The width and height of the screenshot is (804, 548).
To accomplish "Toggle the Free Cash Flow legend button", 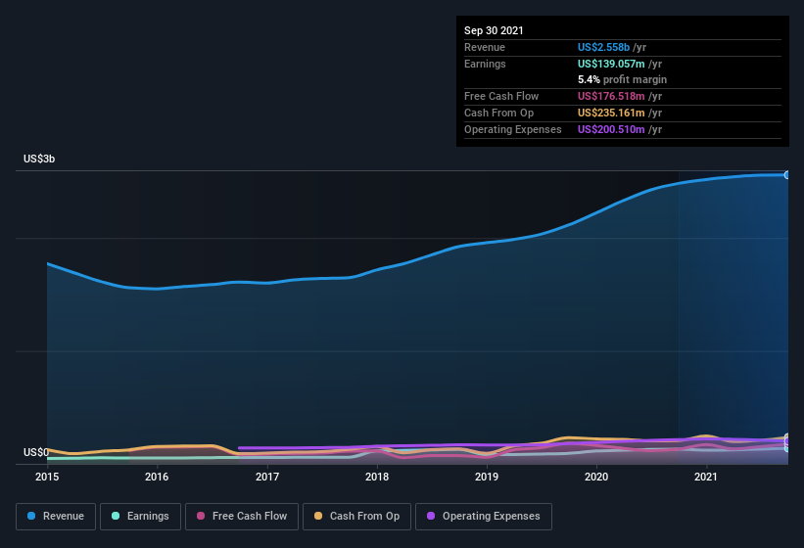I will click(x=242, y=517).
